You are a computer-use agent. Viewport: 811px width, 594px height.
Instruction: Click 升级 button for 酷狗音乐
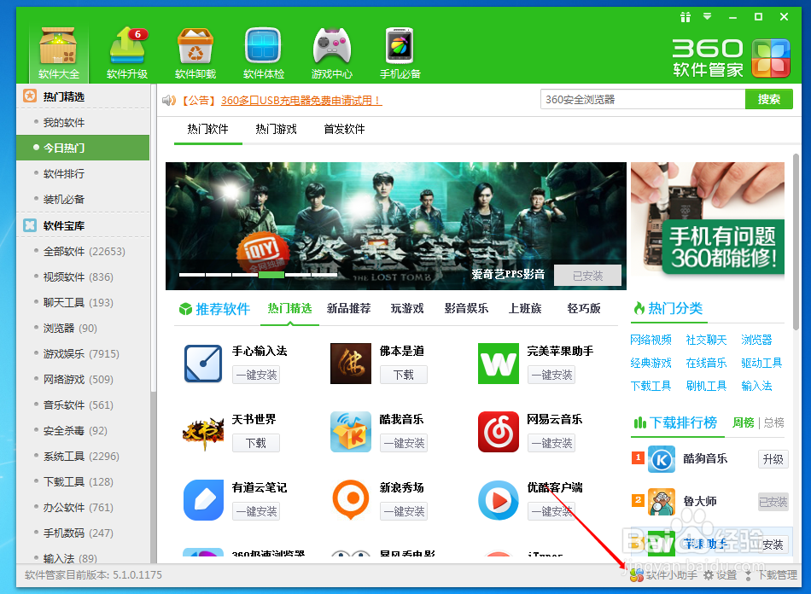click(x=773, y=459)
